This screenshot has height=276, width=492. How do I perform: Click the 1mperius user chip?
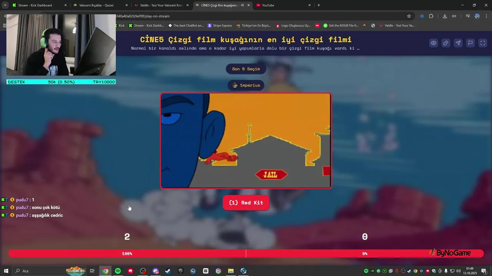[246, 85]
